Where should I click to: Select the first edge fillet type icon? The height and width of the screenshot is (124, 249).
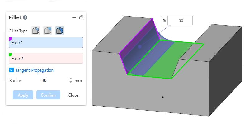tap(36, 31)
